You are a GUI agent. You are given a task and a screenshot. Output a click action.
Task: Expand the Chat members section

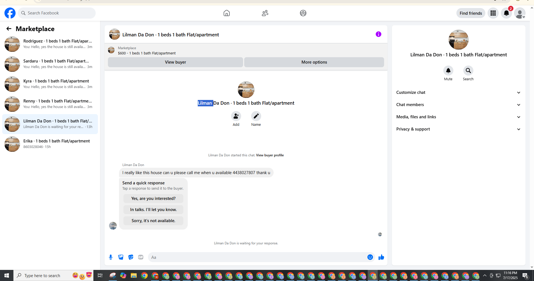(459, 105)
